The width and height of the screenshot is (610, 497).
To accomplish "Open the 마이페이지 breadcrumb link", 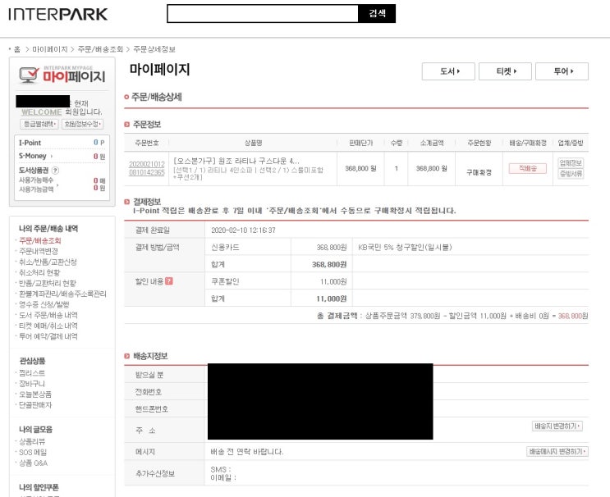I will [50, 49].
